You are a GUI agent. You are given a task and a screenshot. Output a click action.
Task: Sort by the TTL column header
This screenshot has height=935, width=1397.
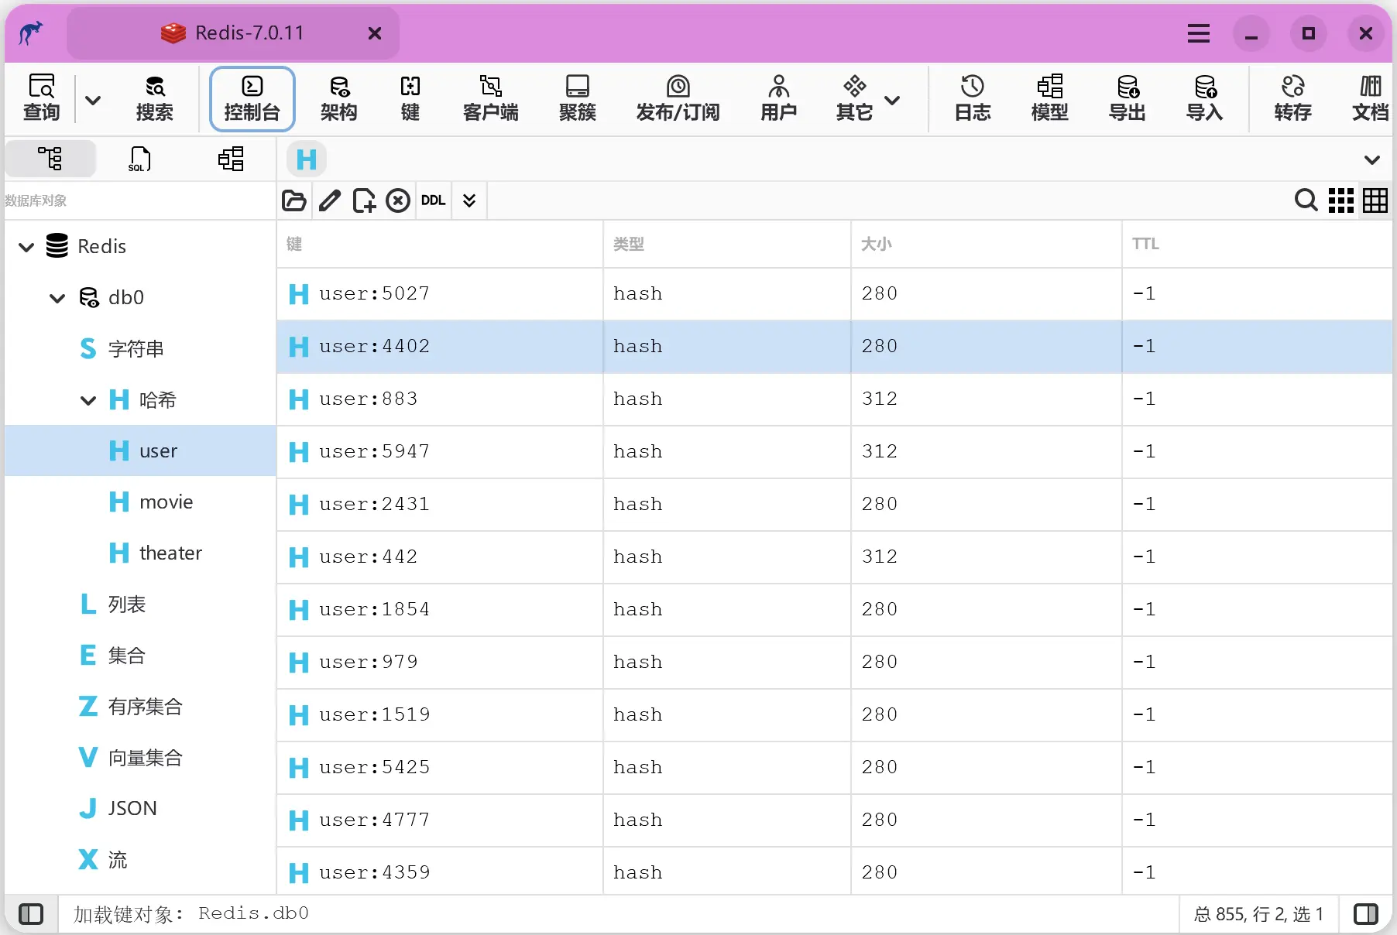1258,245
